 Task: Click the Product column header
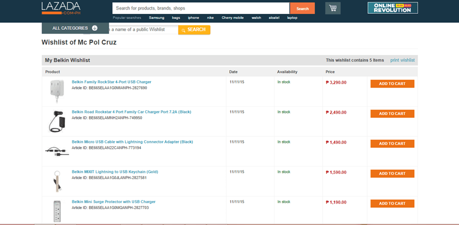(x=52, y=71)
